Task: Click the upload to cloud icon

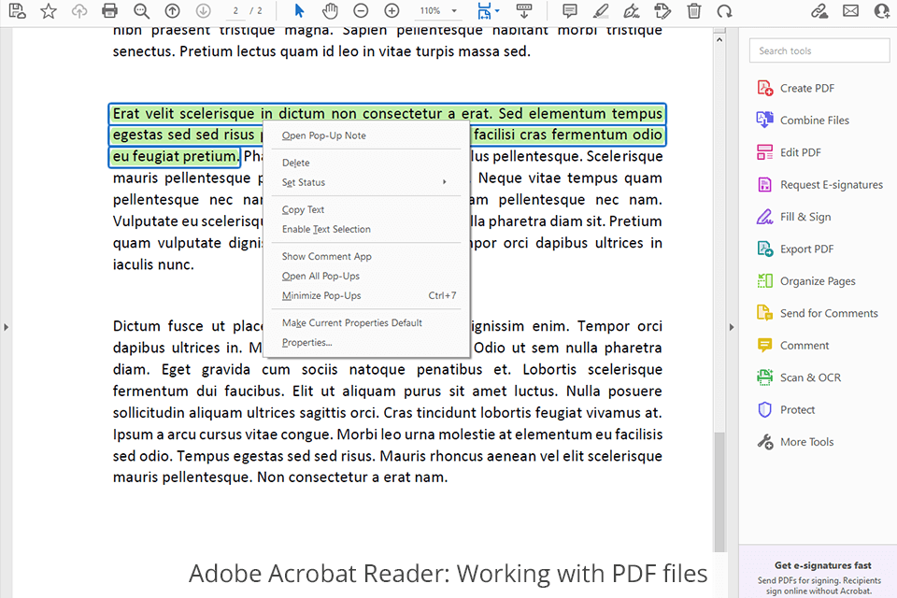Action: (78, 11)
